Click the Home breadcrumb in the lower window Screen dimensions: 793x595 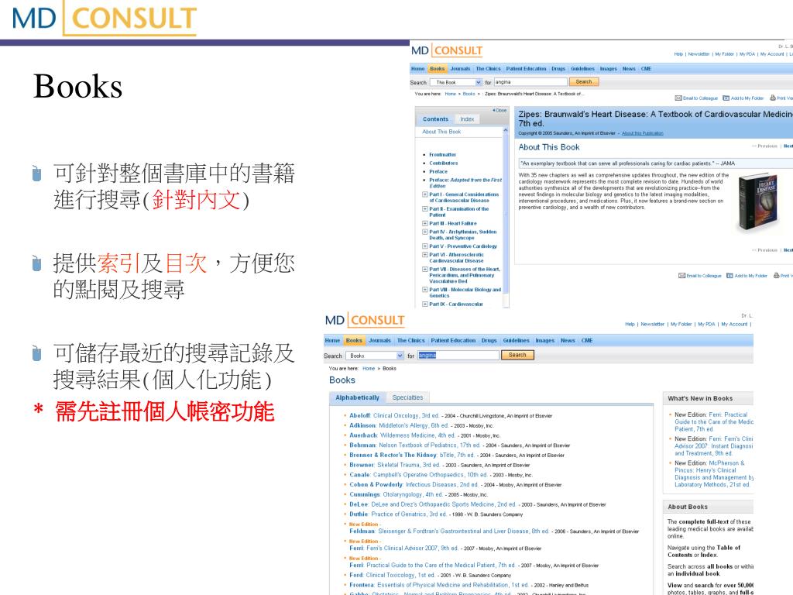pyautogui.click(x=369, y=369)
